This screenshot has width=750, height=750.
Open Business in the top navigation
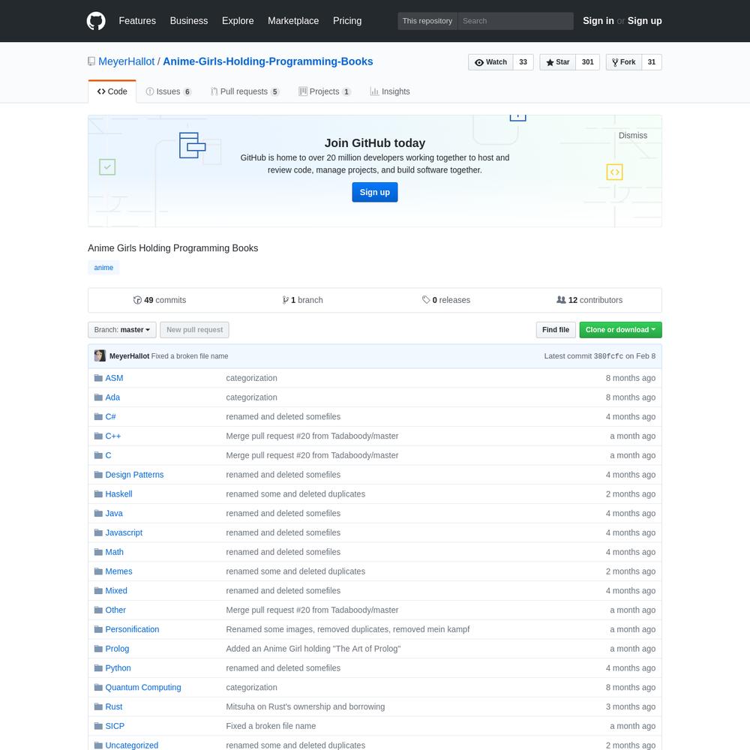click(189, 21)
